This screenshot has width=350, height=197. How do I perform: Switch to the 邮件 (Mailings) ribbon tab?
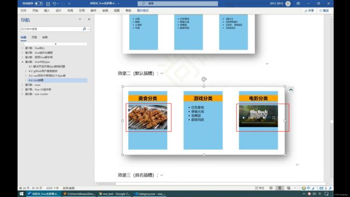pos(93,10)
